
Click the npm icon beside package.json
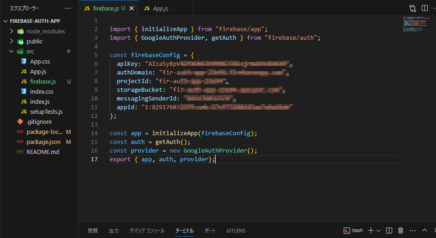pos(20,142)
